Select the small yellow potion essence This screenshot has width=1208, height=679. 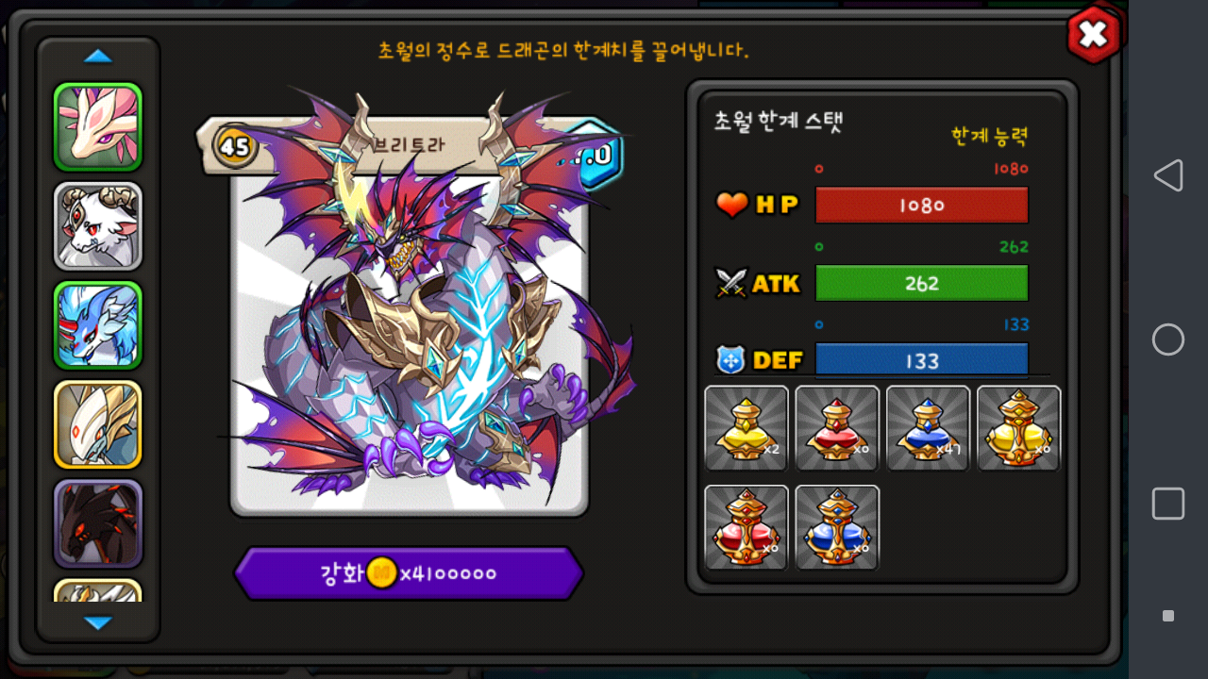pos(747,428)
